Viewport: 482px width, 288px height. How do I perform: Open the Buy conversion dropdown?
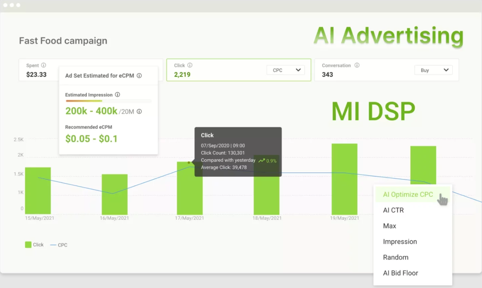(433, 70)
